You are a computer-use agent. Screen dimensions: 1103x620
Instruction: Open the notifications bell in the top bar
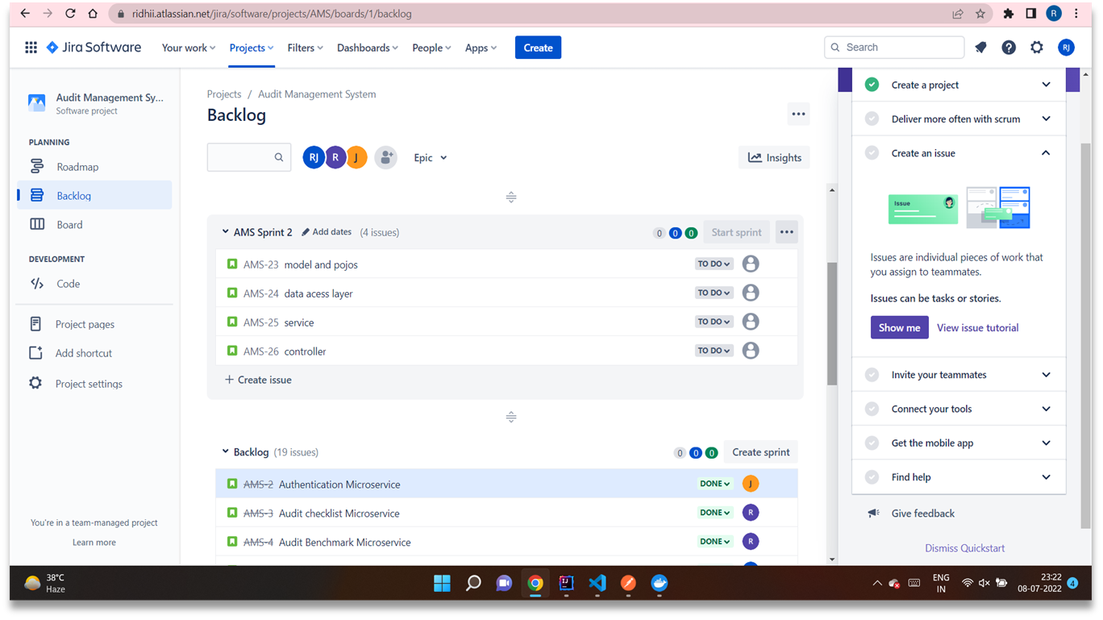(980, 47)
